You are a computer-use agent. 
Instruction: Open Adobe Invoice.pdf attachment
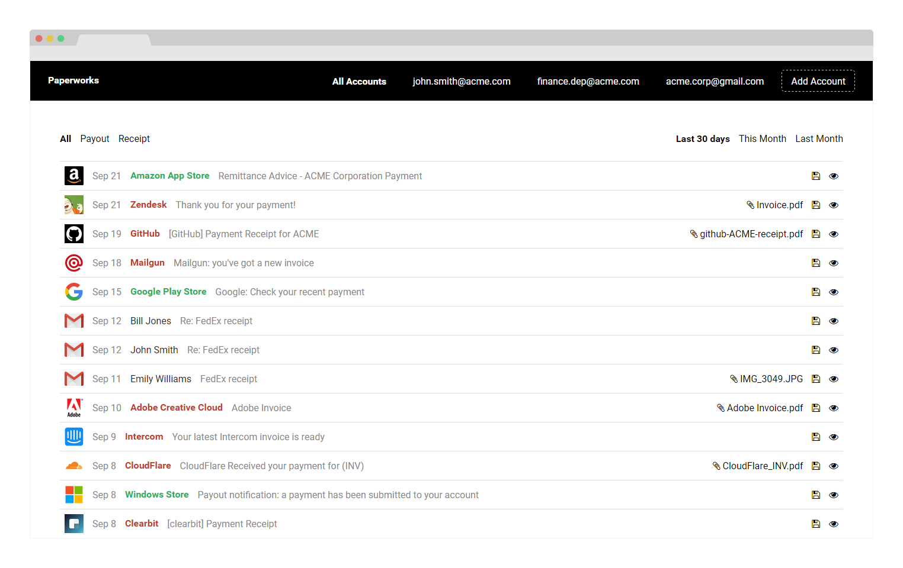(x=760, y=408)
